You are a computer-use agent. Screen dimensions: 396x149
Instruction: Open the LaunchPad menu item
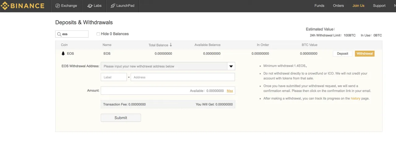point(123,6)
